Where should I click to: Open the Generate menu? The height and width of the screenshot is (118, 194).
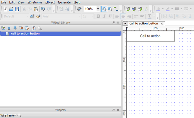(x=64, y=2)
